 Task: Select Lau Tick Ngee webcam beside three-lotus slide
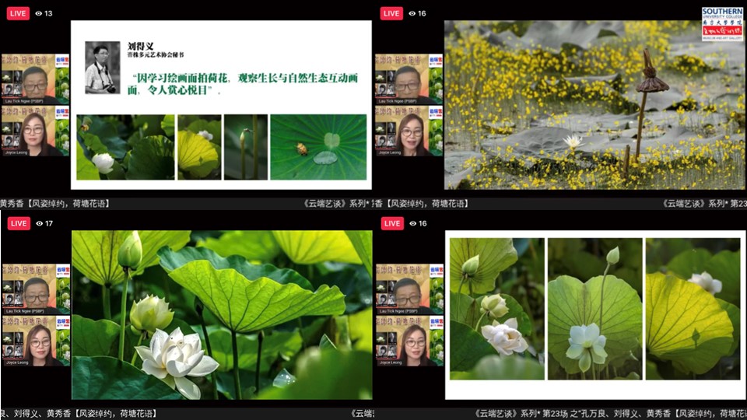(x=410, y=289)
